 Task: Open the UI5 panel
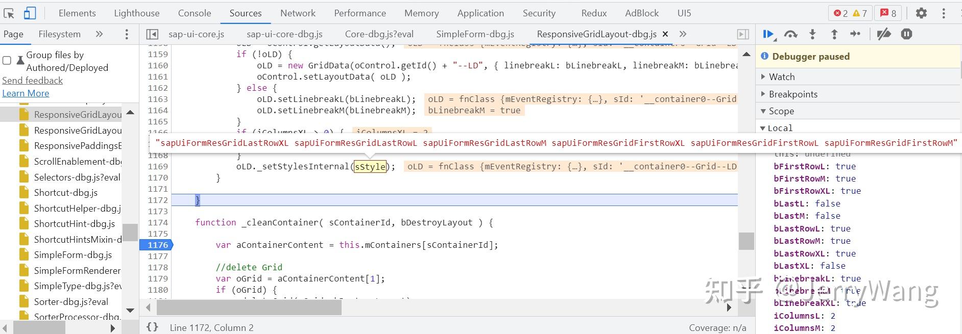684,13
